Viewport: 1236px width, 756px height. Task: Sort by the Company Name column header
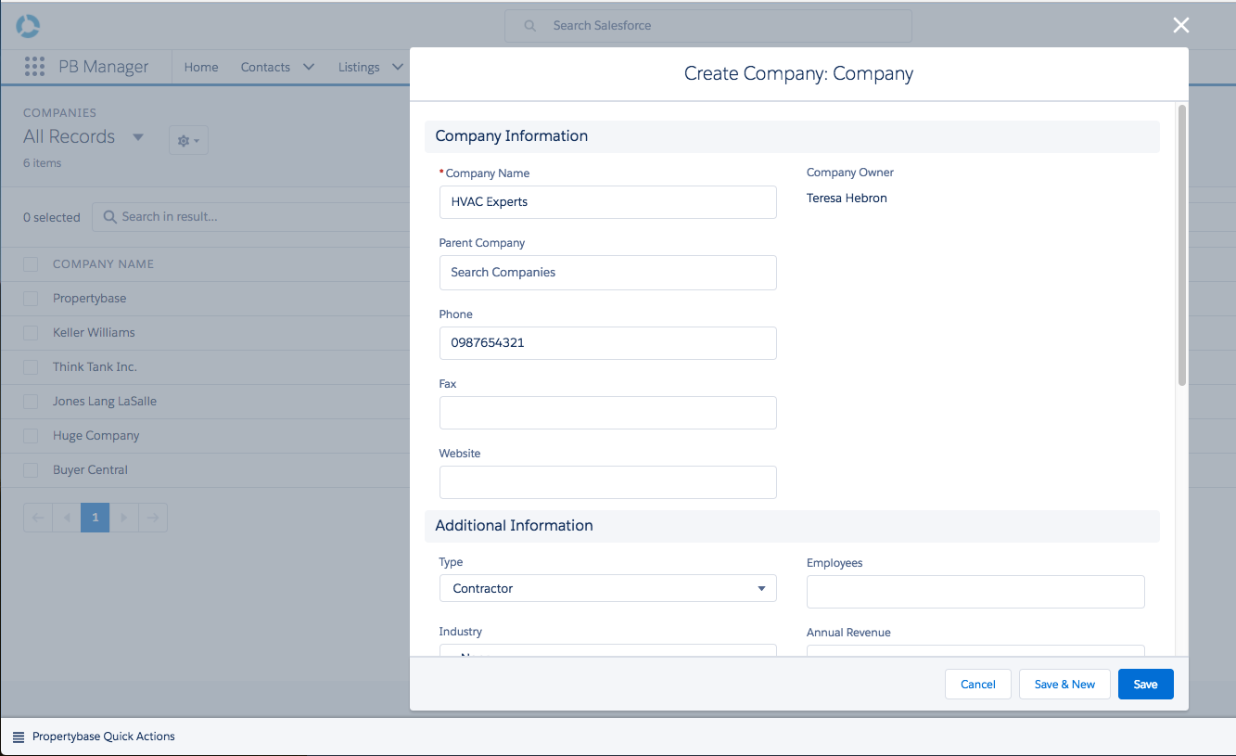(x=103, y=264)
